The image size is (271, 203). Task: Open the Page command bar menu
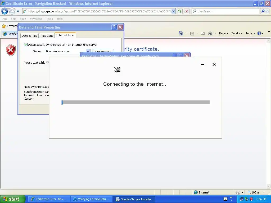coord(223,33)
